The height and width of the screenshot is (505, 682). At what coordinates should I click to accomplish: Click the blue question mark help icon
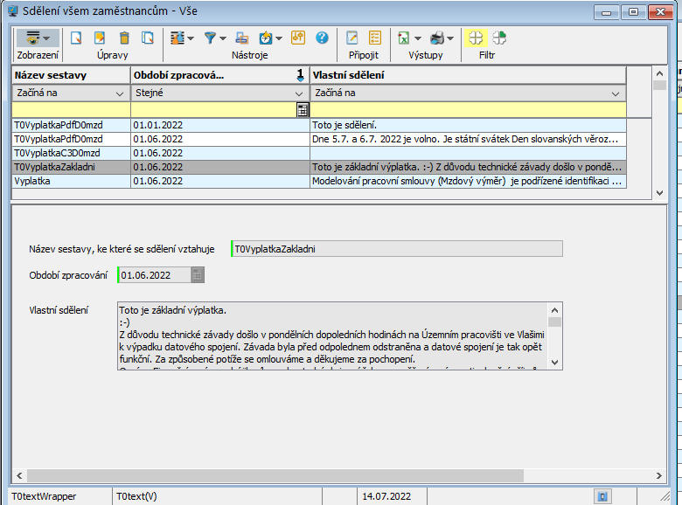click(x=322, y=38)
